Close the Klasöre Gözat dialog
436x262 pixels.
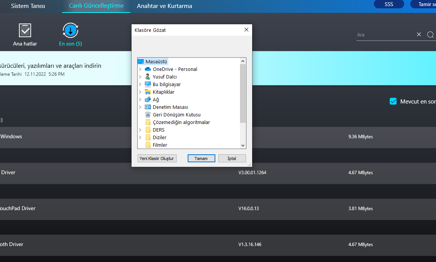tap(246, 30)
